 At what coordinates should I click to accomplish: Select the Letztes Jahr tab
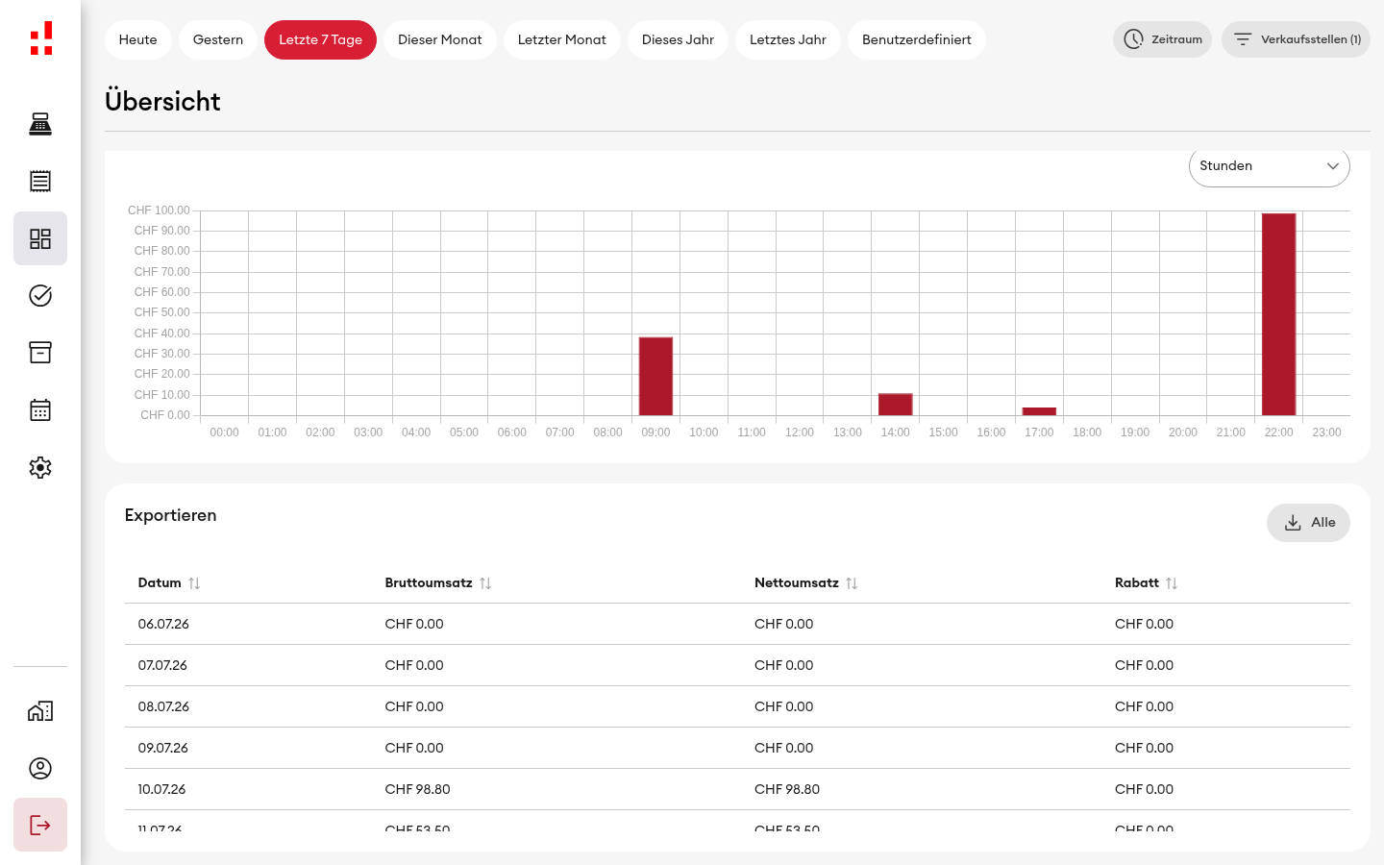pos(788,40)
